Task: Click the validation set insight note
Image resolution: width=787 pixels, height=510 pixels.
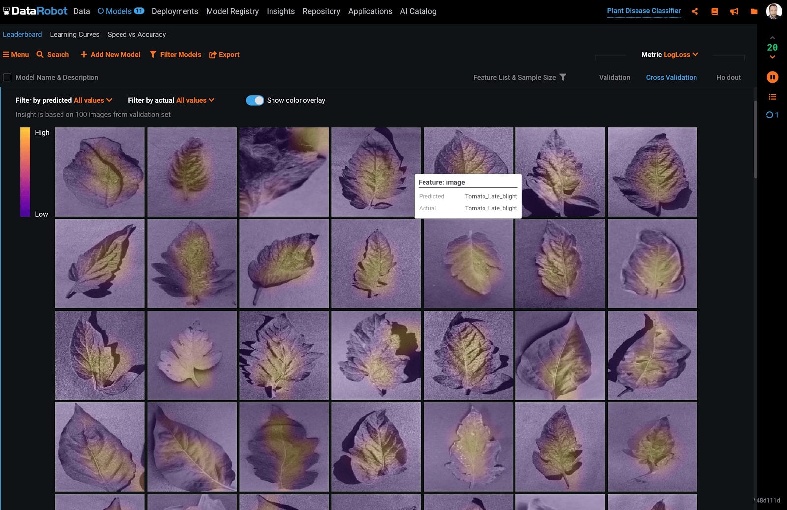Action: click(93, 114)
